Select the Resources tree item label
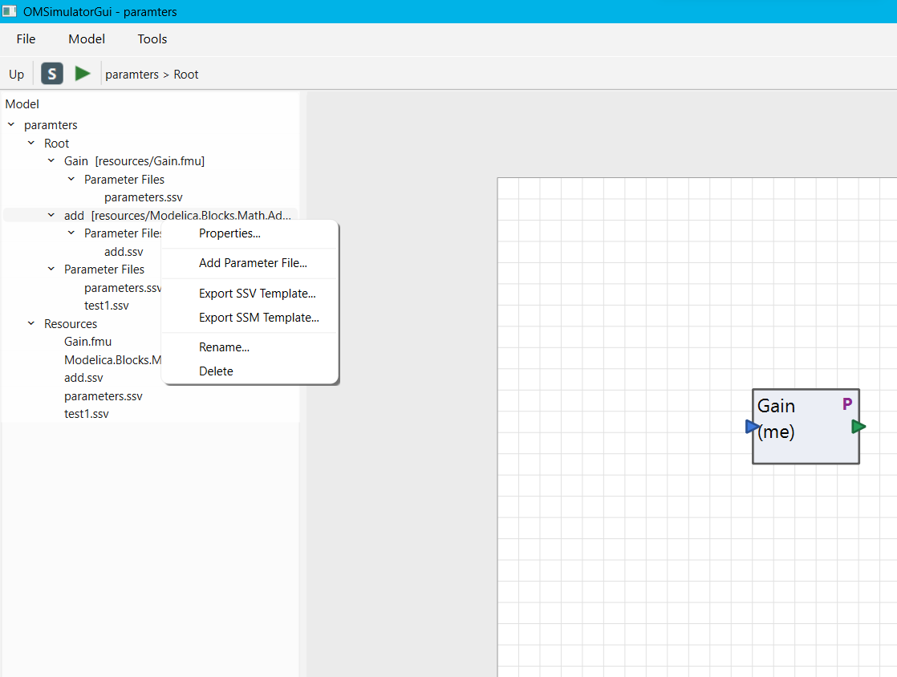Viewport: 897px width, 677px height. (x=71, y=323)
